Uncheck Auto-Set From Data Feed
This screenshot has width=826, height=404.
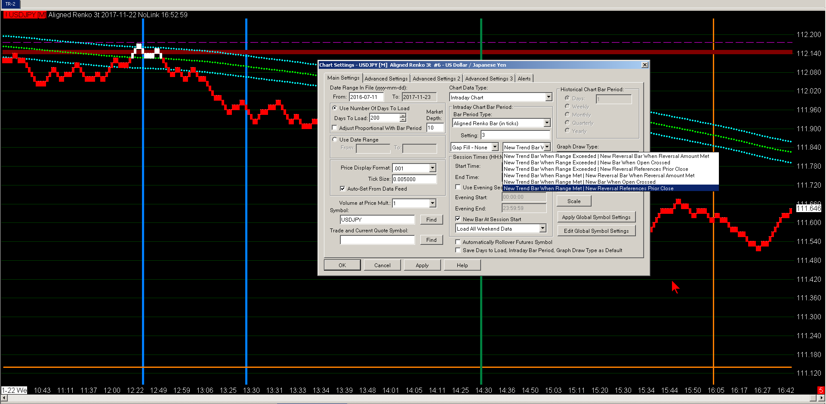342,188
